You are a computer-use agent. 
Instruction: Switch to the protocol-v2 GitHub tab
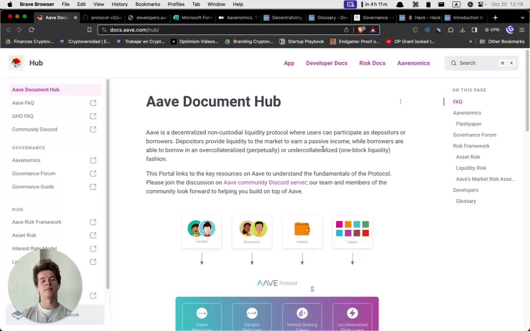tap(102, 17)
